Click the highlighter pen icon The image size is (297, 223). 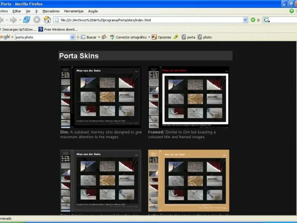[176, 37]
